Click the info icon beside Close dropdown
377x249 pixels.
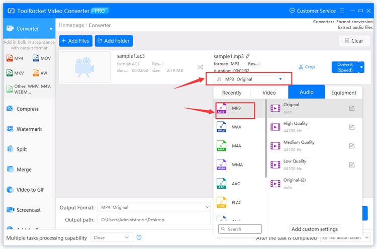pos(139,237)
